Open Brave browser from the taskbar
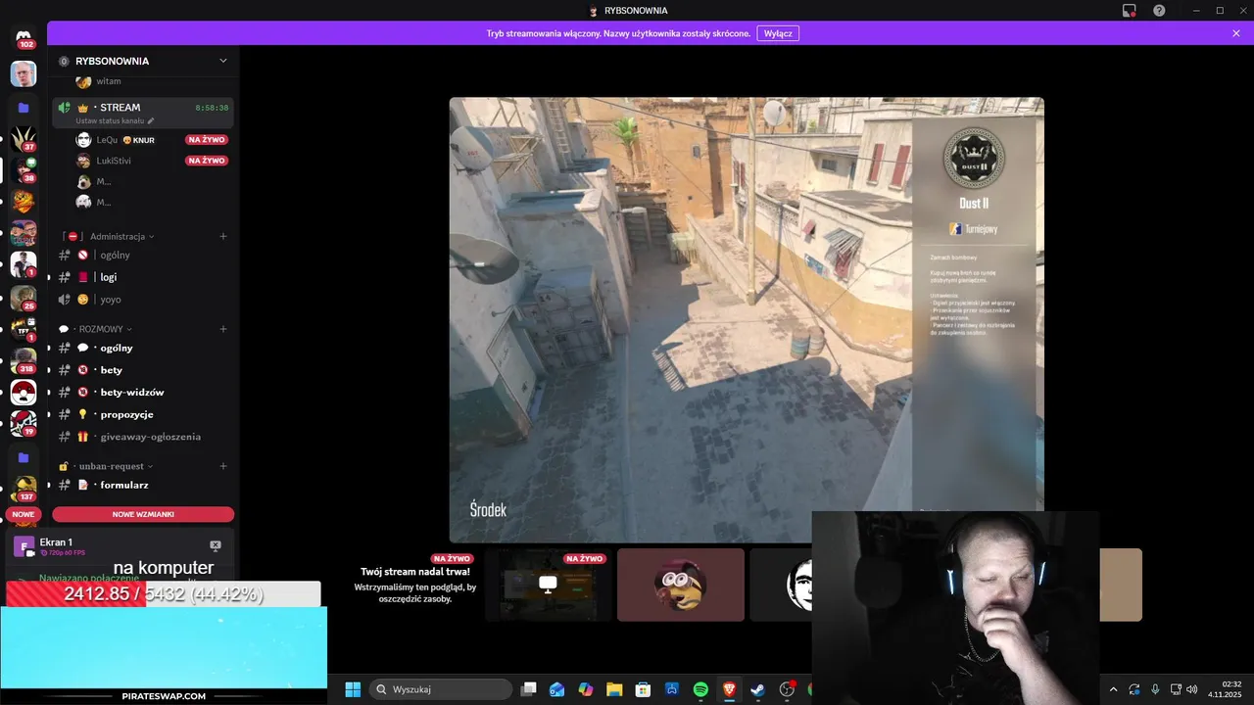 pos(729,689)
